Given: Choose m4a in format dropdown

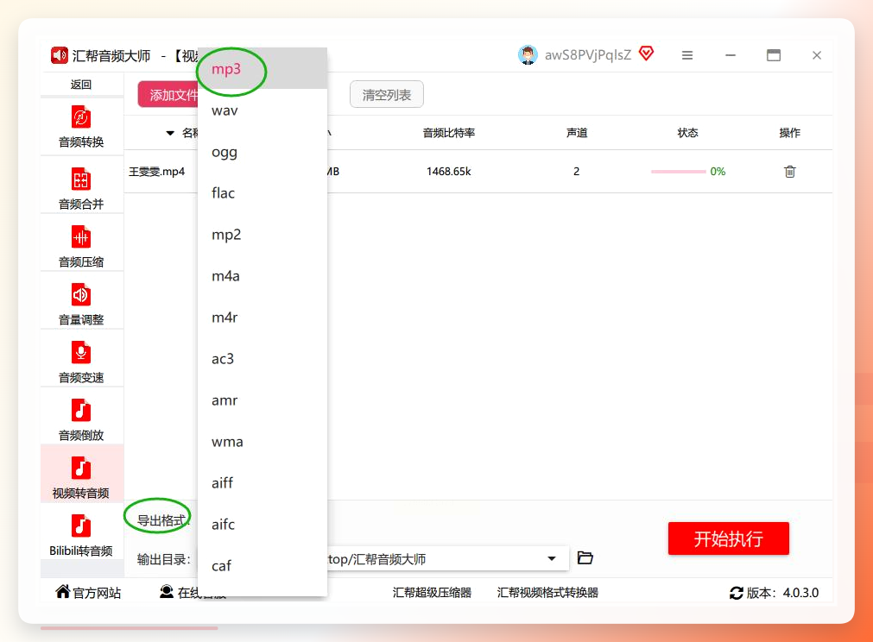Looking at the screenshot, I should [x=263, y=276].
